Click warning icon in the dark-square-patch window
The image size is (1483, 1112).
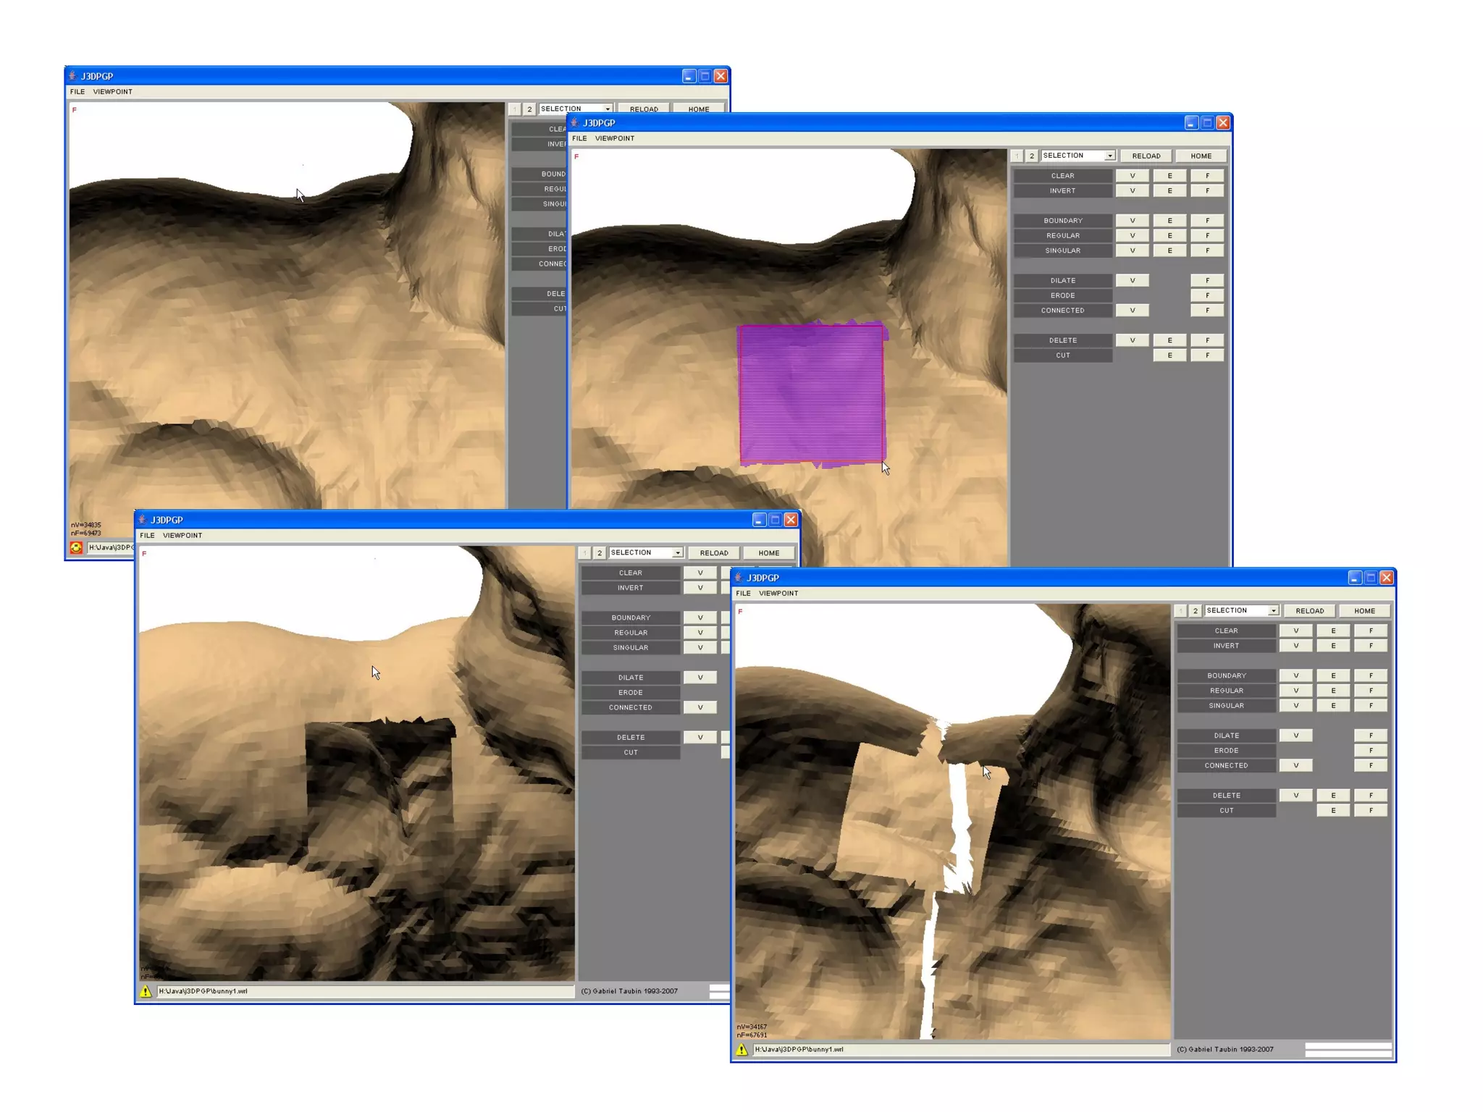(146, 991)
